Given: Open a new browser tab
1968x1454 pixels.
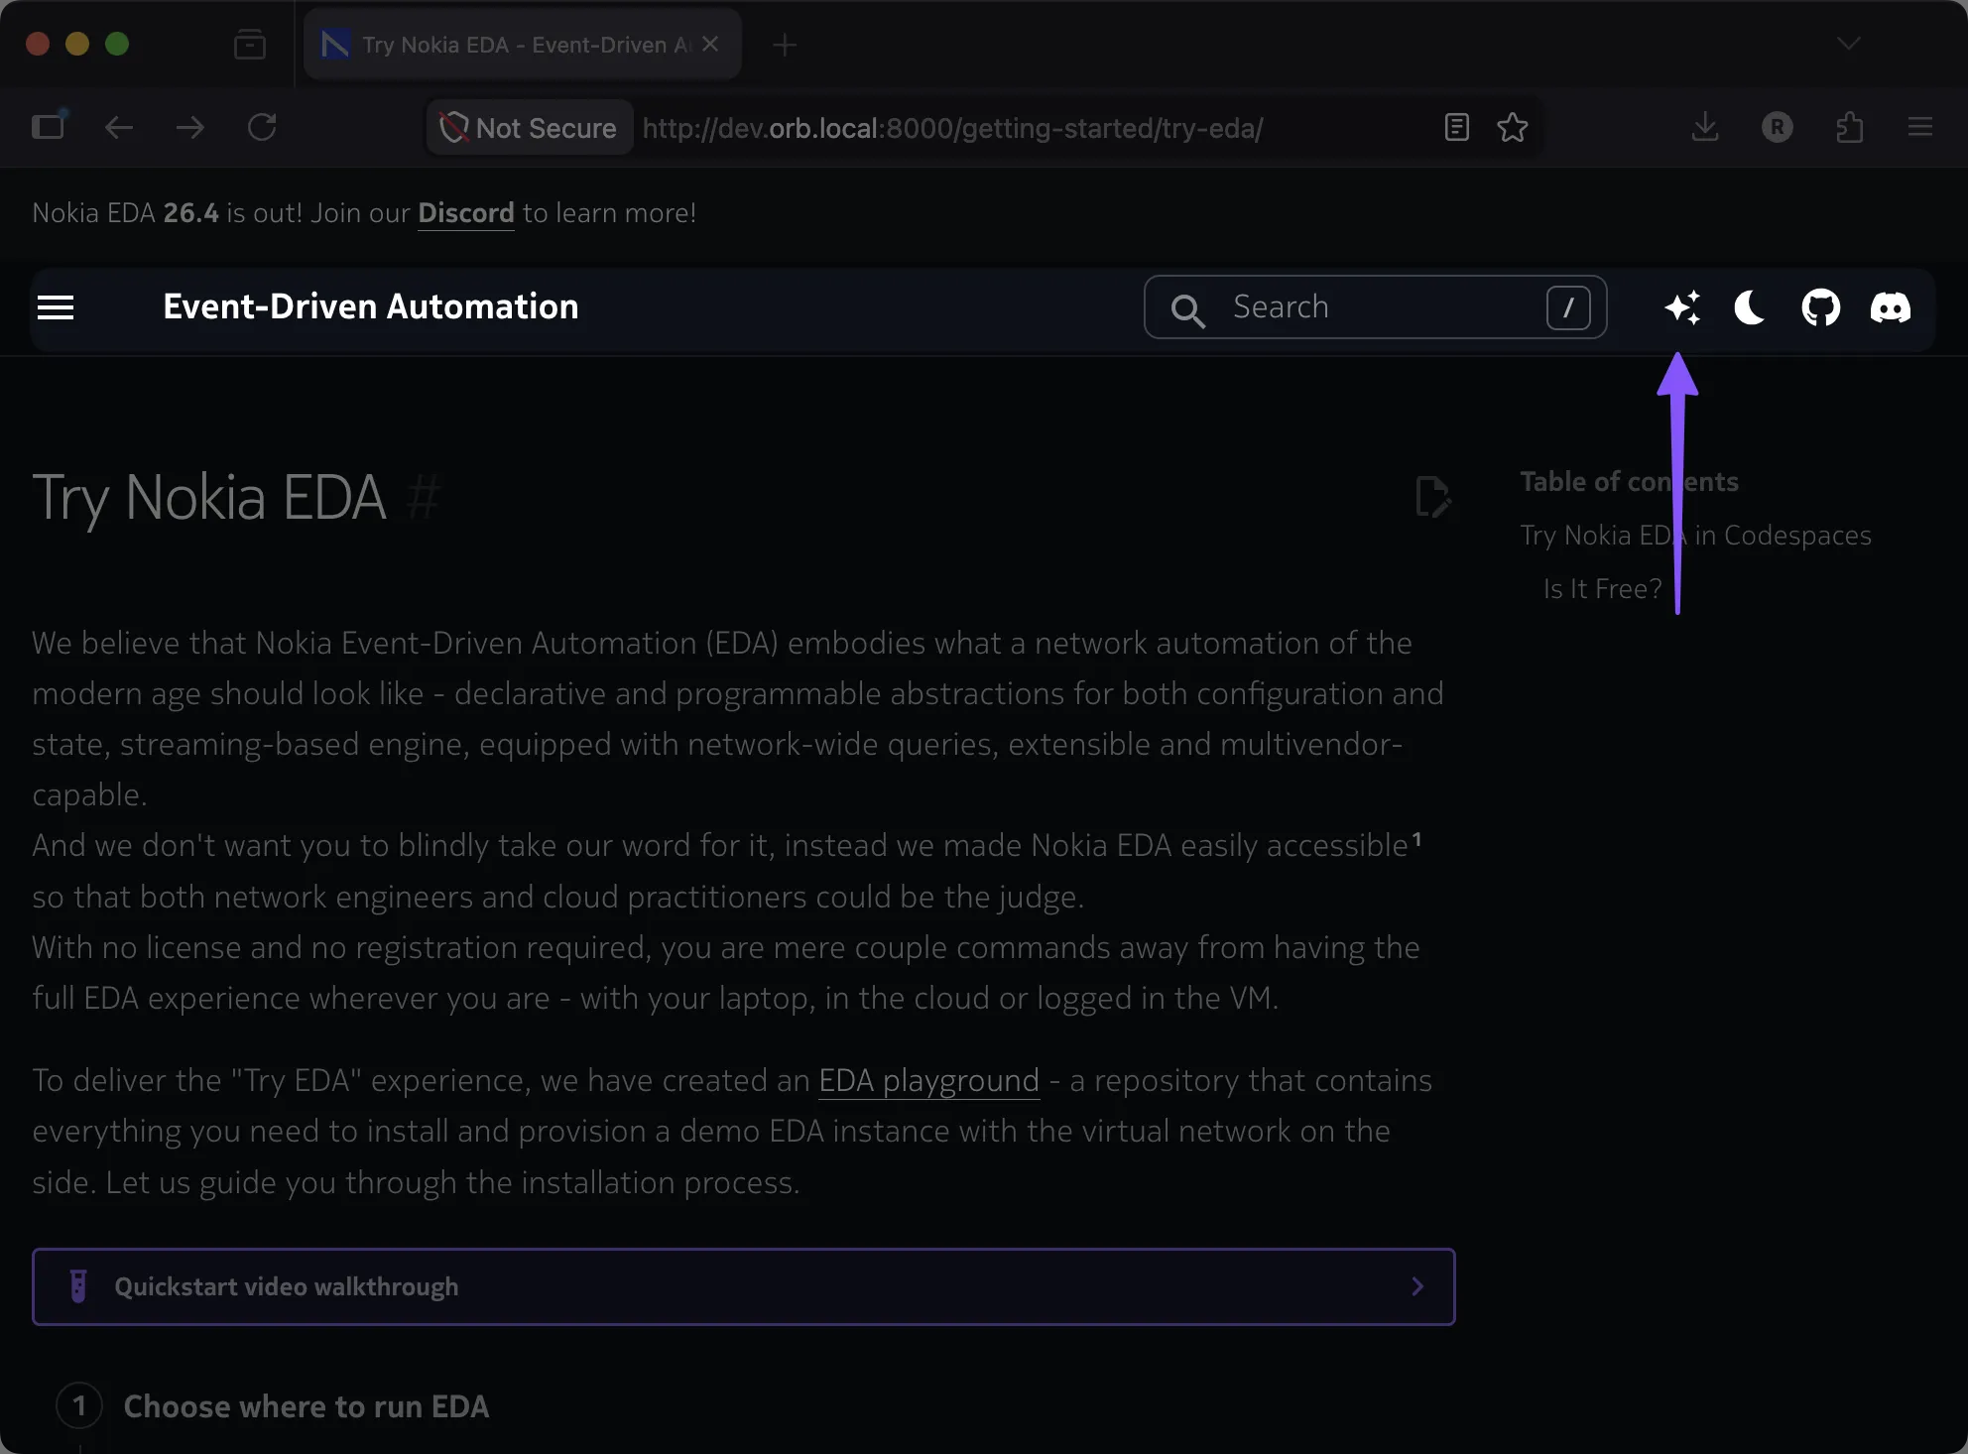Looking at the screenshot, I should click(x=785, y=45).
